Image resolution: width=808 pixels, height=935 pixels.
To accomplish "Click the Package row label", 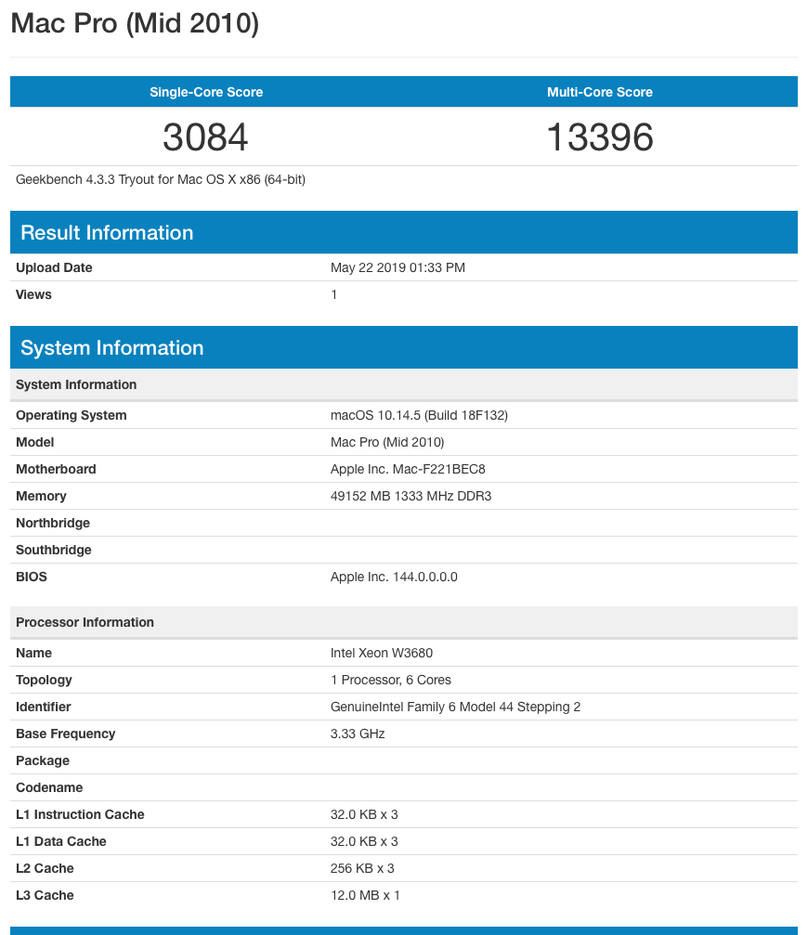I will point(43,760).
